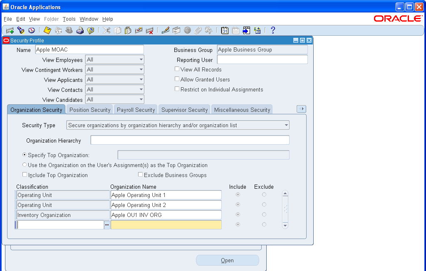Open the Tools menu
Viewport: 426px width, 271px height.
(69, 19)
